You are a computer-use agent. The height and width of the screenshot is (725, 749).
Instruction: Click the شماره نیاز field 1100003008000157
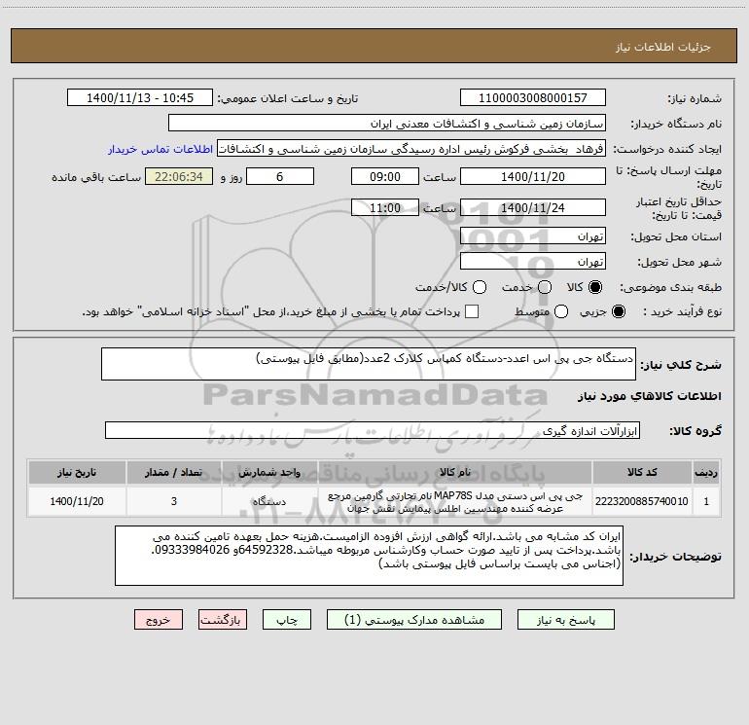[x=533, y=97]
